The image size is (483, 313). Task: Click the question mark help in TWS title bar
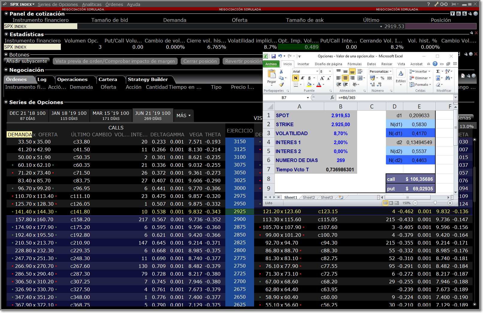click(x=428, y=4)
